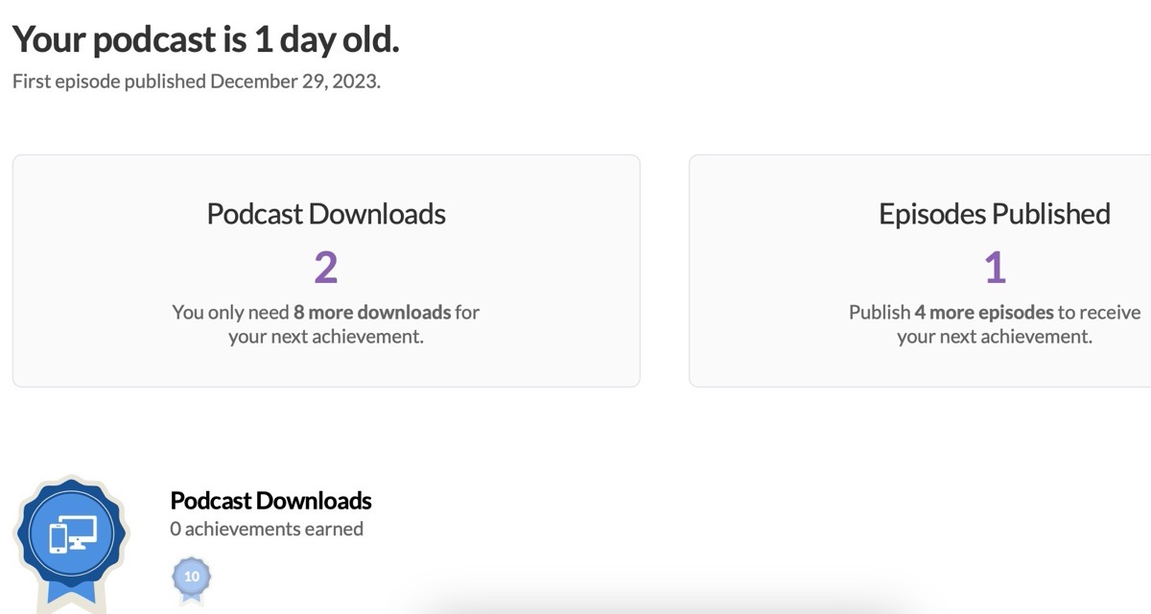
Task: Select the Podcast Downloads card title
Action: 326,213
